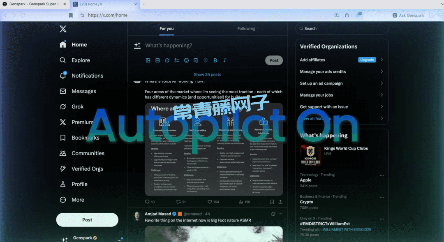Switch to the Following tab
The image size is (444, 242).
coord(246,29)
